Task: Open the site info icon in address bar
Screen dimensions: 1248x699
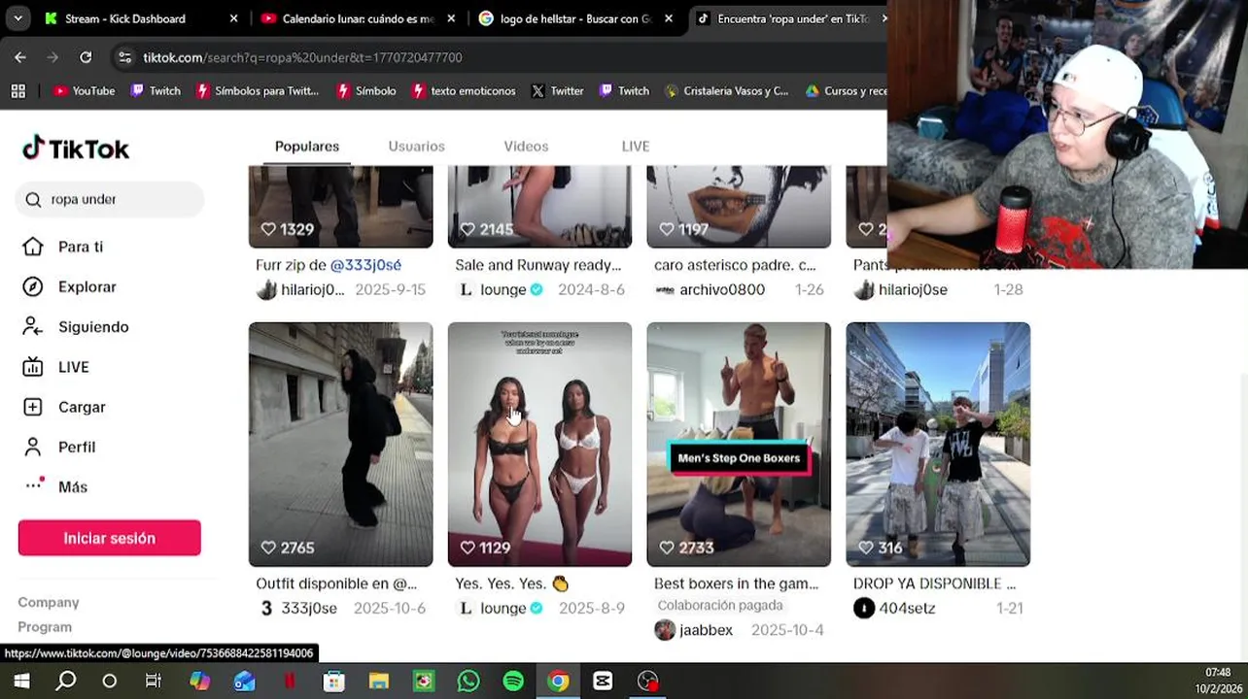Action: point(124,57)
